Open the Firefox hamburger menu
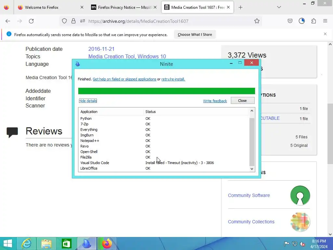The width and height of the screenshot is (333, 250). [325, 21]
